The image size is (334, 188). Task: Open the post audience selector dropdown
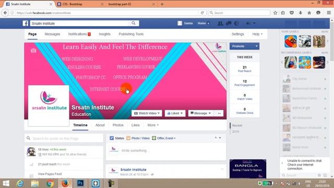(218, 138)
